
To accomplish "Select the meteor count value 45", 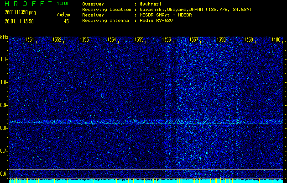I will click(x=66, y=22).
